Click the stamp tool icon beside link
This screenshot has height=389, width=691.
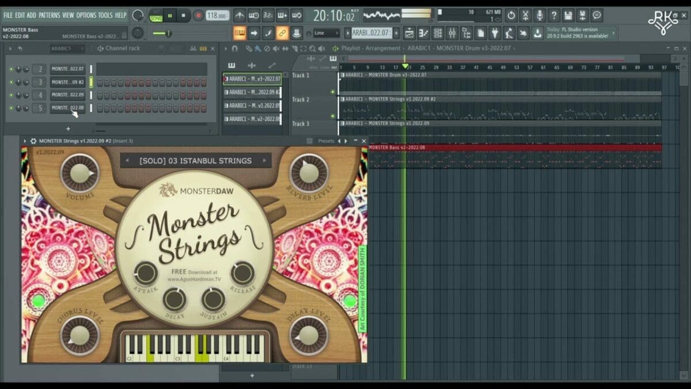click(x=297, y=33)
